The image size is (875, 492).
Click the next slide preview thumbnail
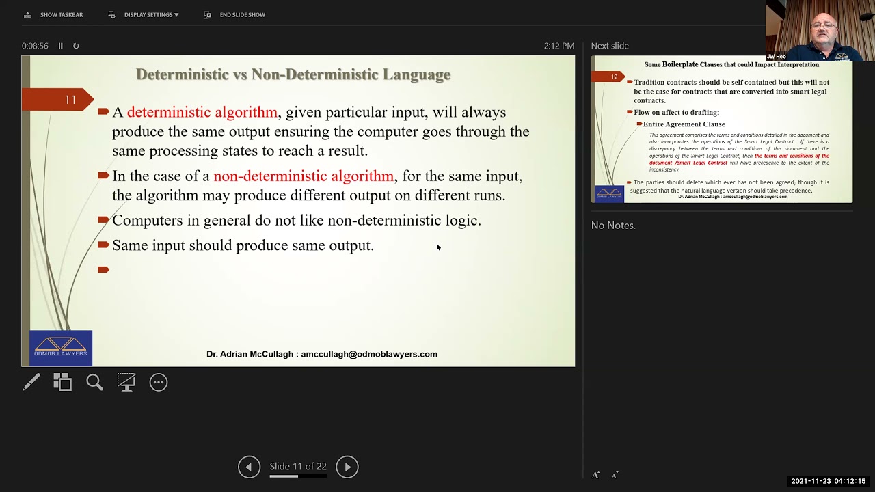pos(722,129)
